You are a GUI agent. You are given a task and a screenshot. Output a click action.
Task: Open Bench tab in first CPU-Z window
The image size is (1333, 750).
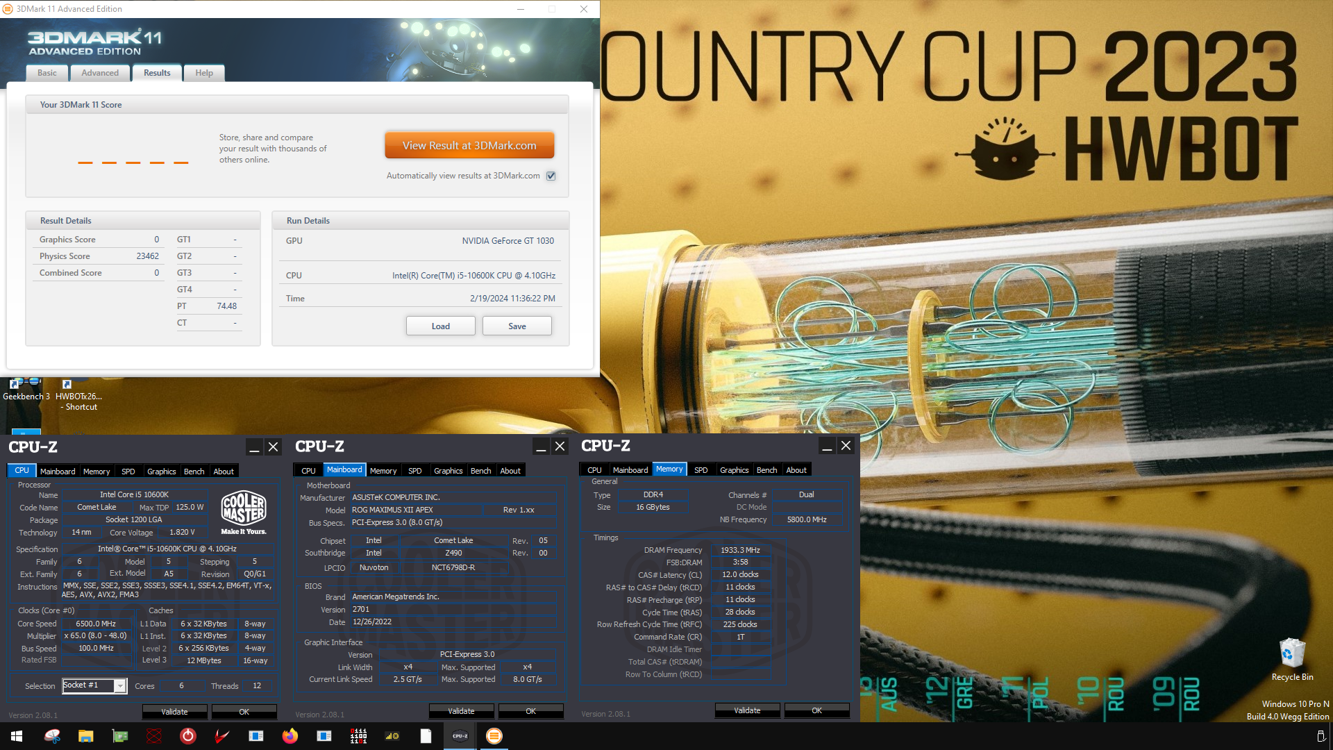194,471
